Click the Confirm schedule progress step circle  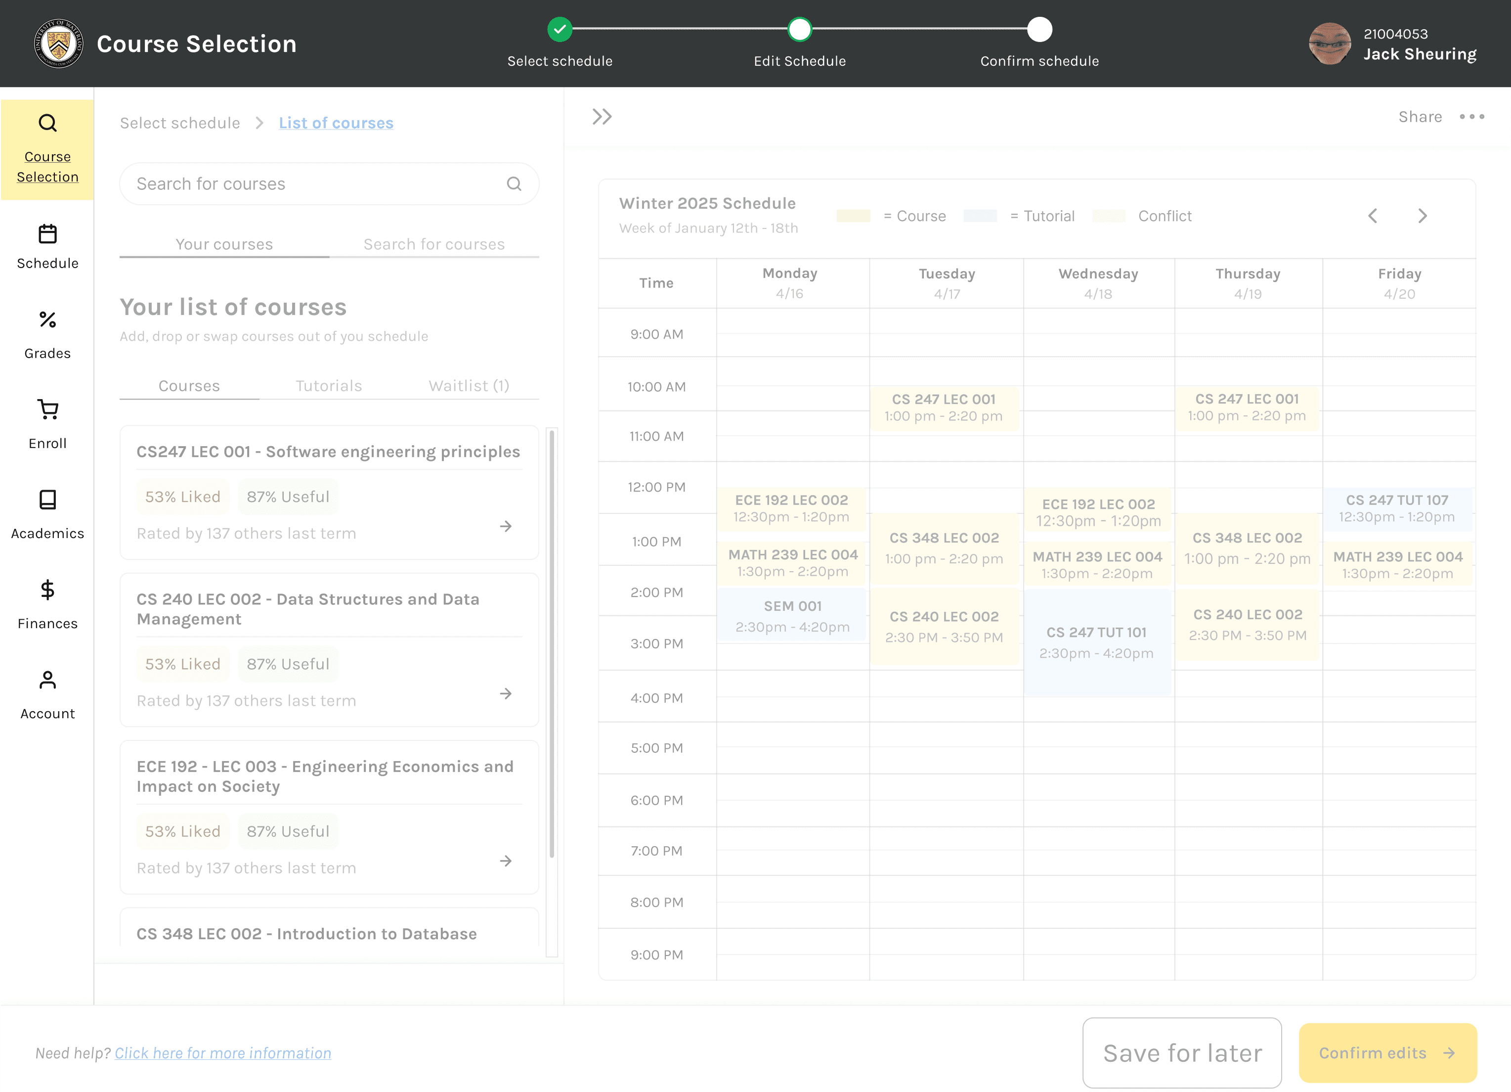pyautogui.click(x=1038, y=29)
